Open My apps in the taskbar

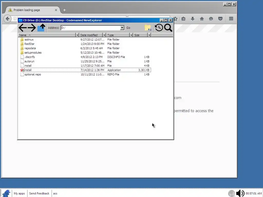coord(19,193)
